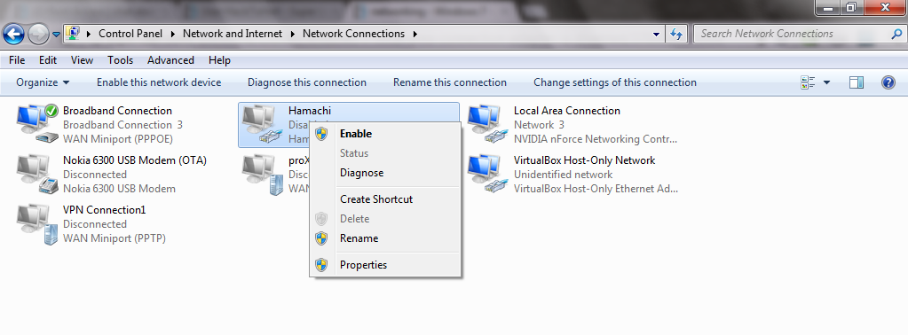Viewport: 908px width, 335px height.
Task: Click Diagnose this connection
Action: coord(307,82)
